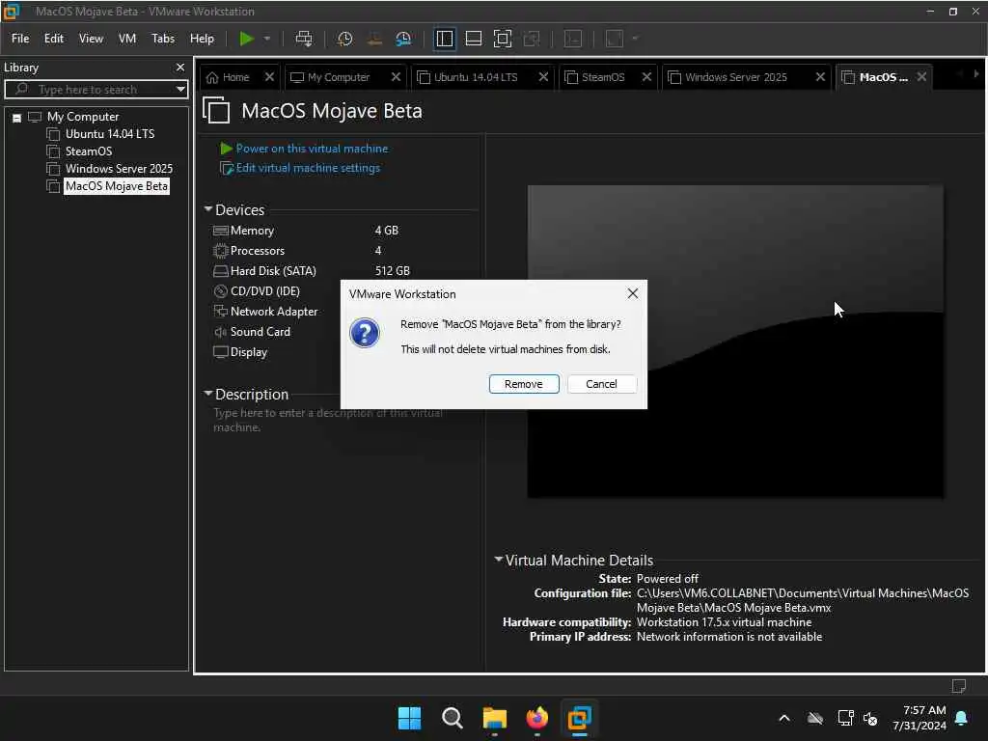Toggle the thumbnail bar toolbar icon

coord(473,39)
